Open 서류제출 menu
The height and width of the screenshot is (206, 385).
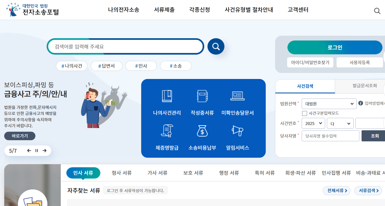[x=164, y=10]
